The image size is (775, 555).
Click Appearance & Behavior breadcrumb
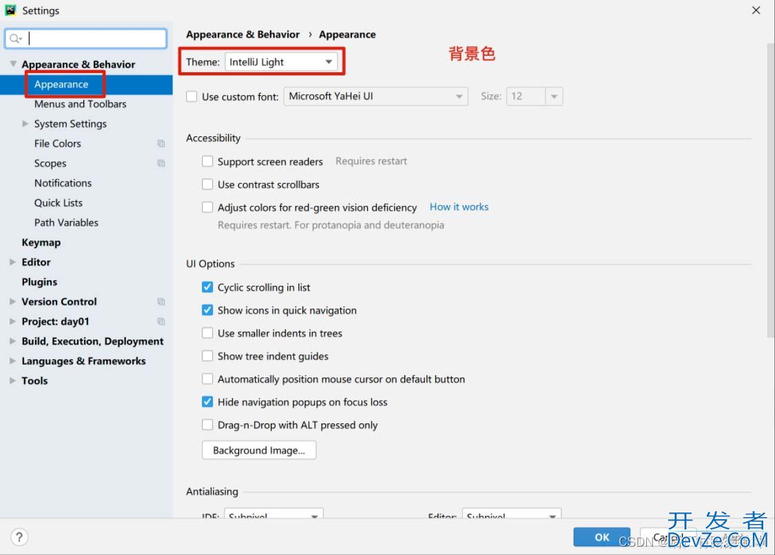pos(242,34)
